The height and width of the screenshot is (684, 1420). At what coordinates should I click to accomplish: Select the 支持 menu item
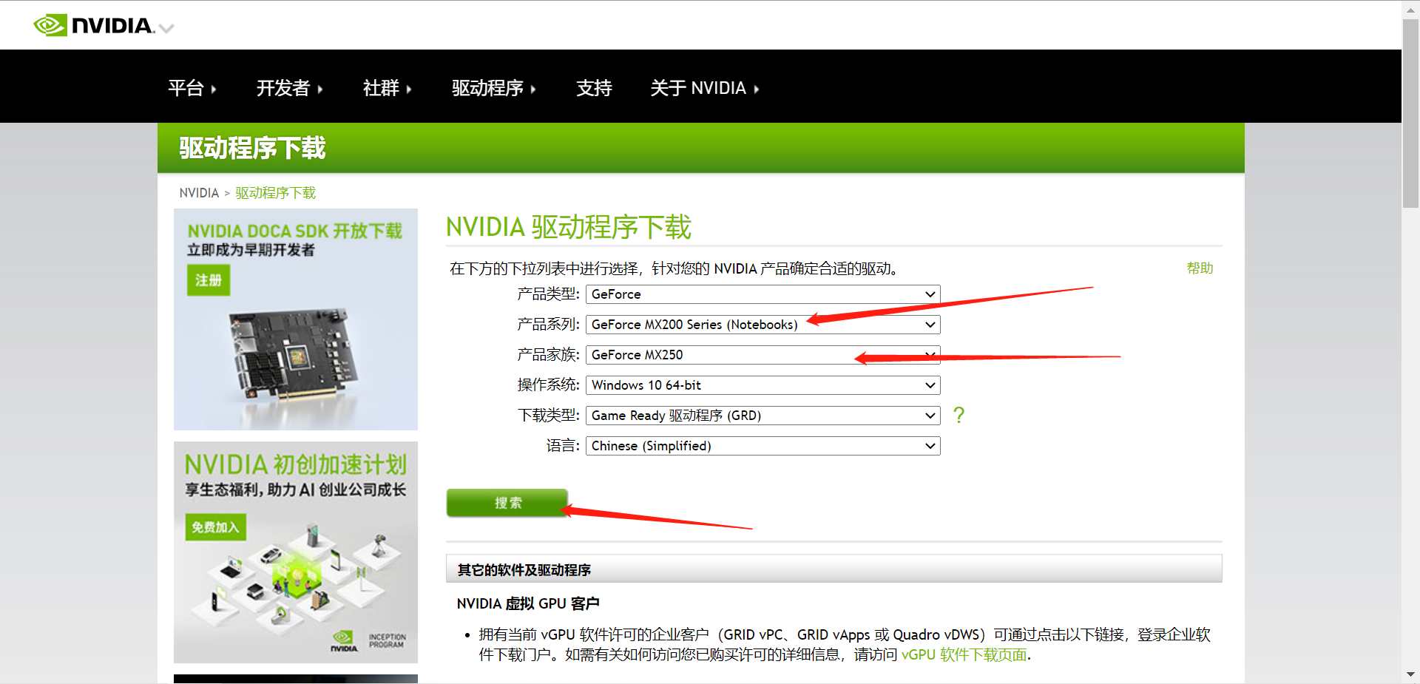[x=594, y=87]
